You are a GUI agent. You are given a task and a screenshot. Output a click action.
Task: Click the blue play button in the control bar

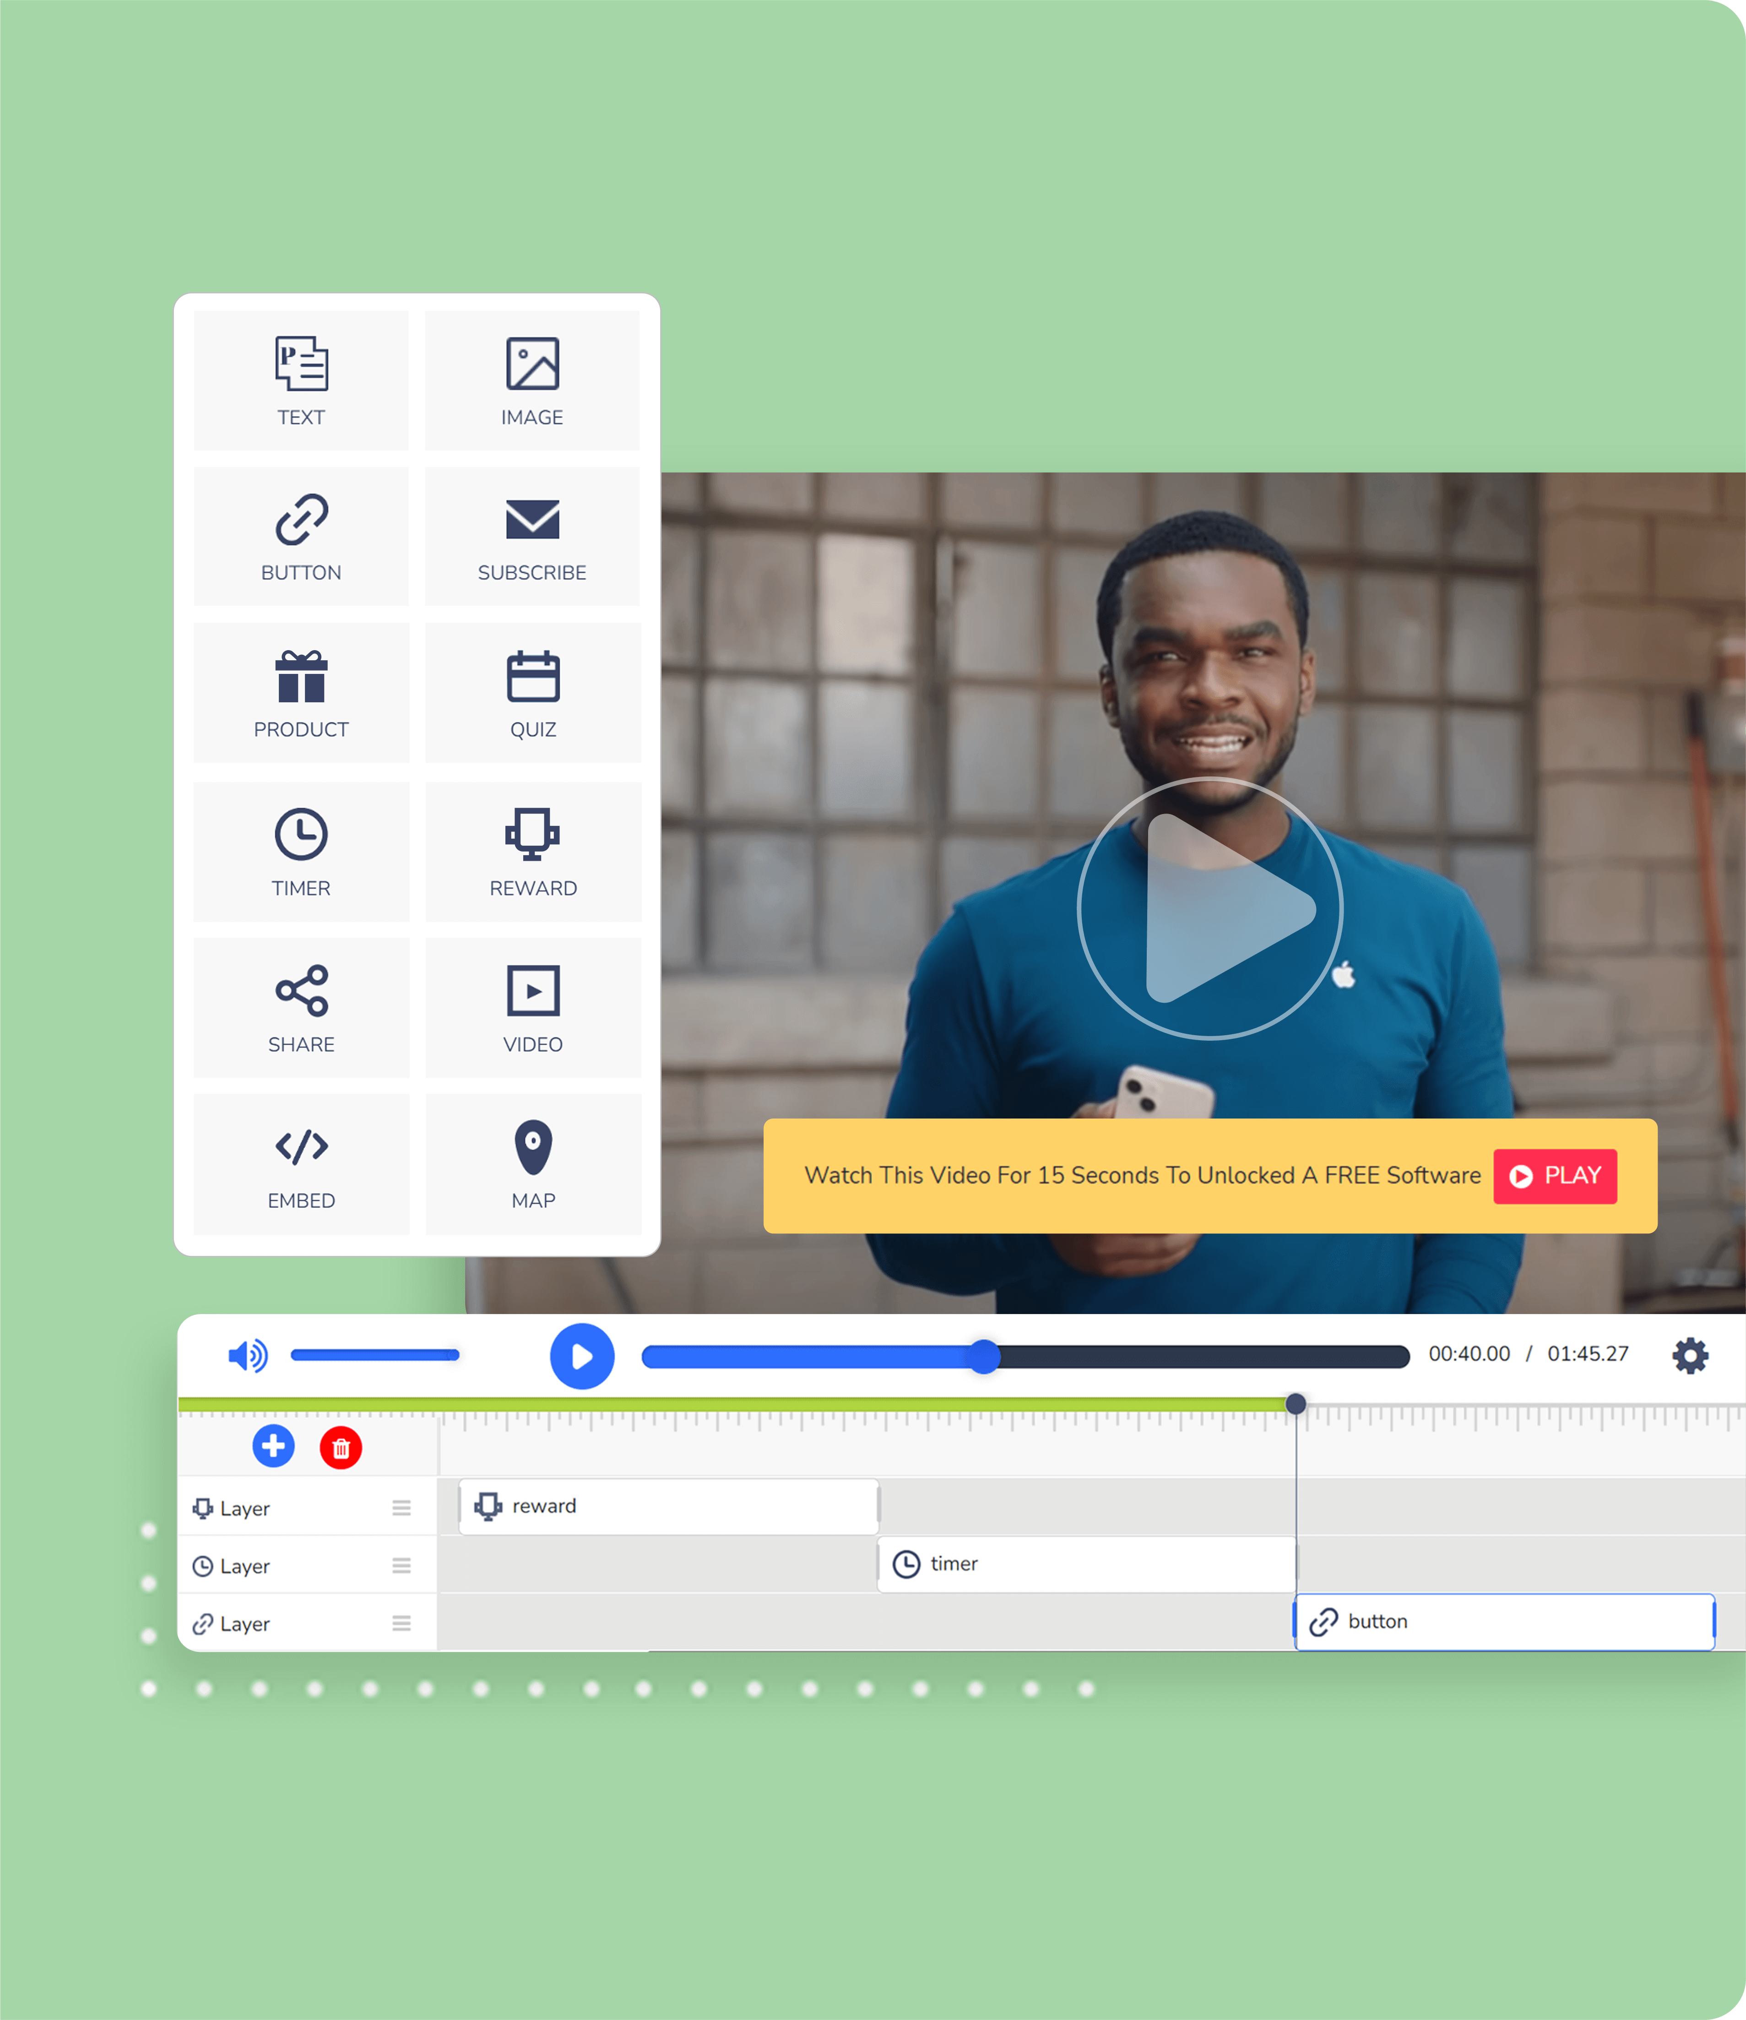tap(582, 1356)
